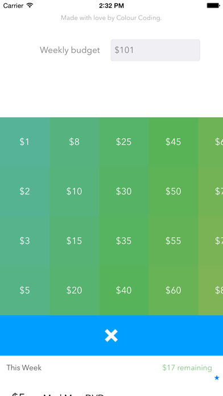Tap the $15 amount
Screen dimensions: 223x396
pyautogui.click(x=75, y=241)
